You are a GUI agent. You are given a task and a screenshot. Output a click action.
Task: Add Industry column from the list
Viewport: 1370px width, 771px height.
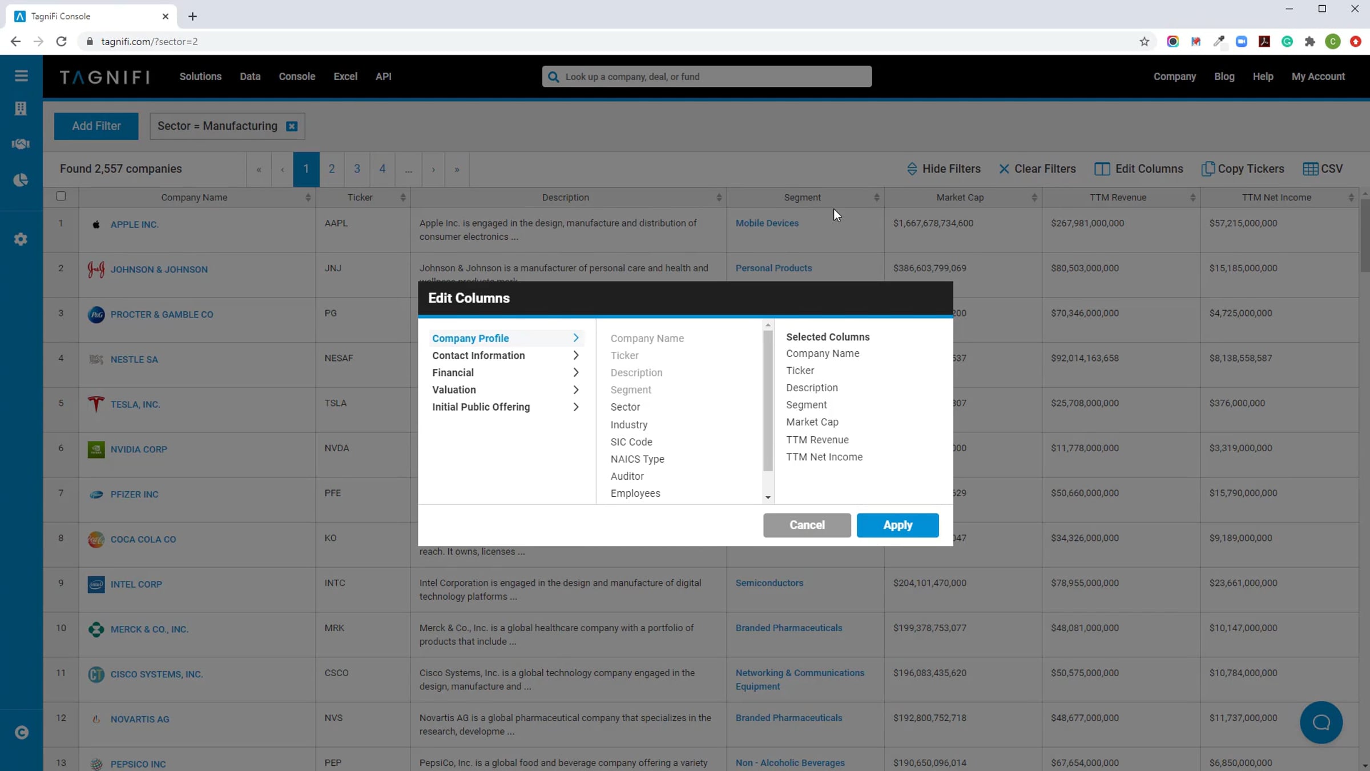coord(628,425)
